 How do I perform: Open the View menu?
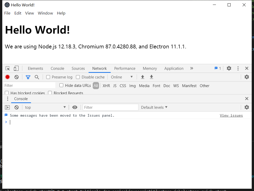(29, 13)
